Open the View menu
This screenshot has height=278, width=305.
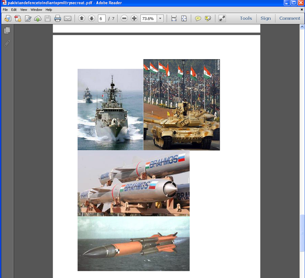24,10
